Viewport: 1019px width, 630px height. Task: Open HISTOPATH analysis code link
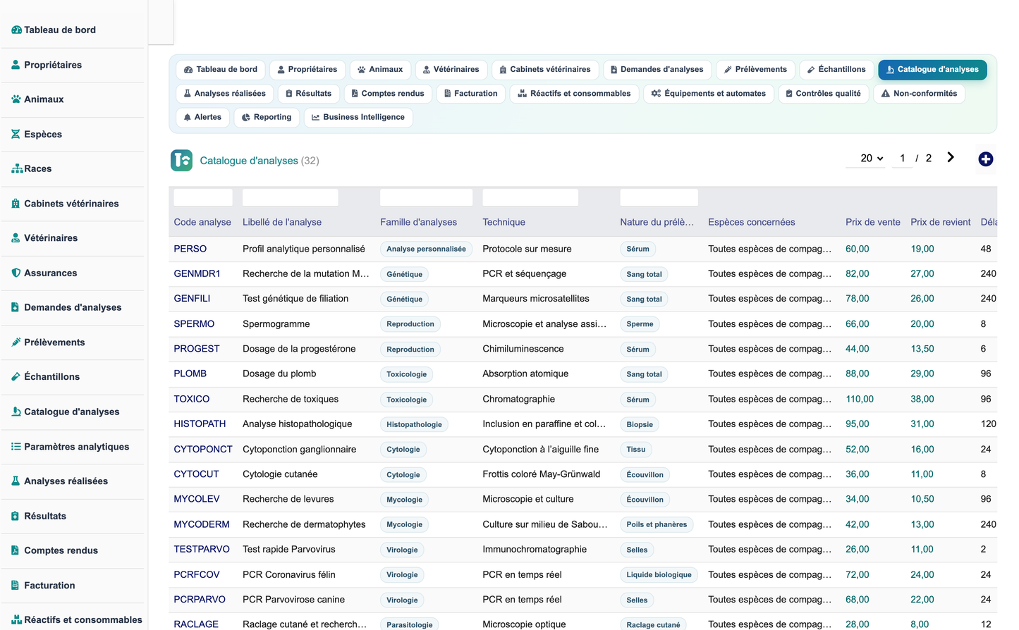click(x=200, y=424)
